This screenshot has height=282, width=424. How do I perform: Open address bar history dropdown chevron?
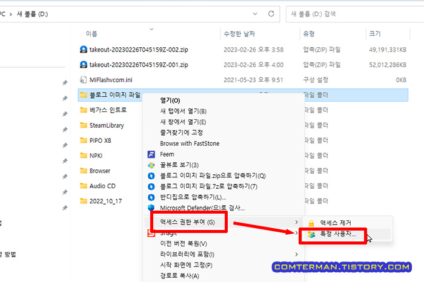pos(255,14)
